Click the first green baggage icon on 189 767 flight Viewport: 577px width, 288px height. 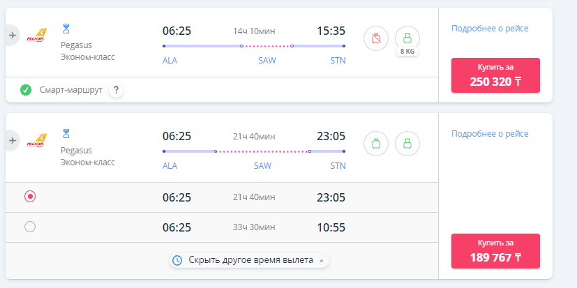[376, 144]
